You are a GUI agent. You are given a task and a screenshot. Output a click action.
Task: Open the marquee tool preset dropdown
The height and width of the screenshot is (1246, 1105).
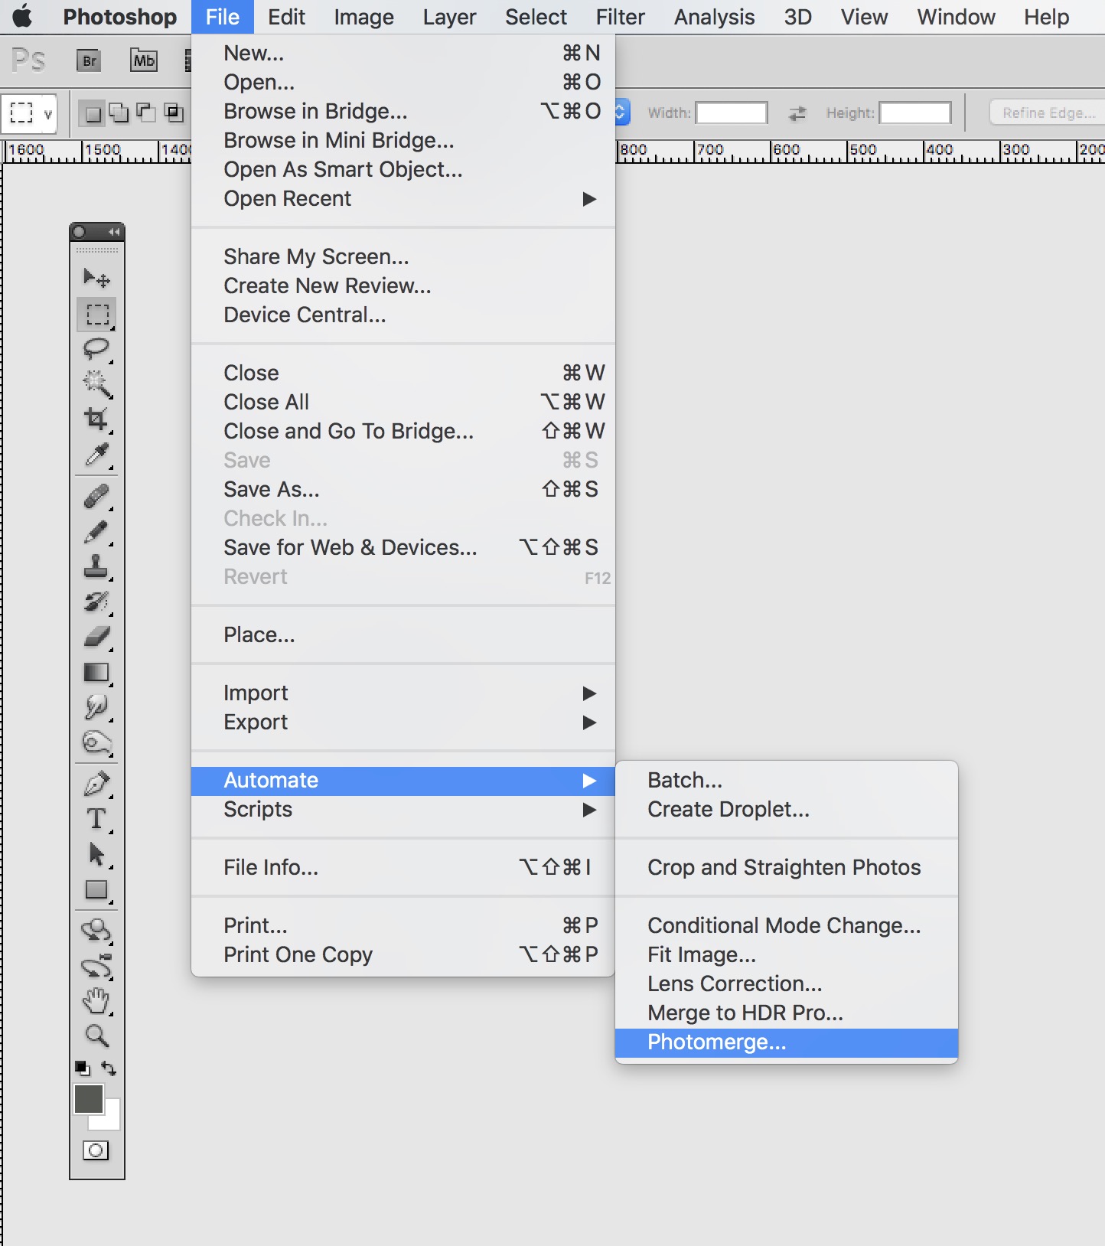tap(29, 114)
